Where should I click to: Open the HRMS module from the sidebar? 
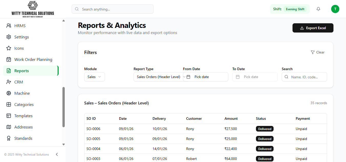coord(20,26)
